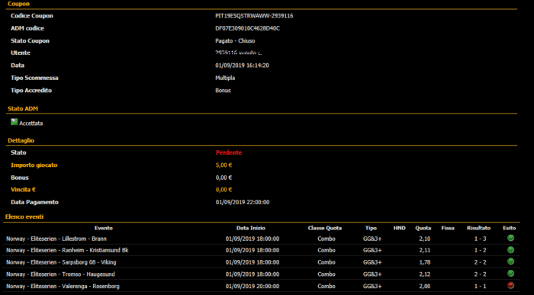534x295 pixels.
Task: Click the 1 - 3 result
Action: [x=480, y=239]
